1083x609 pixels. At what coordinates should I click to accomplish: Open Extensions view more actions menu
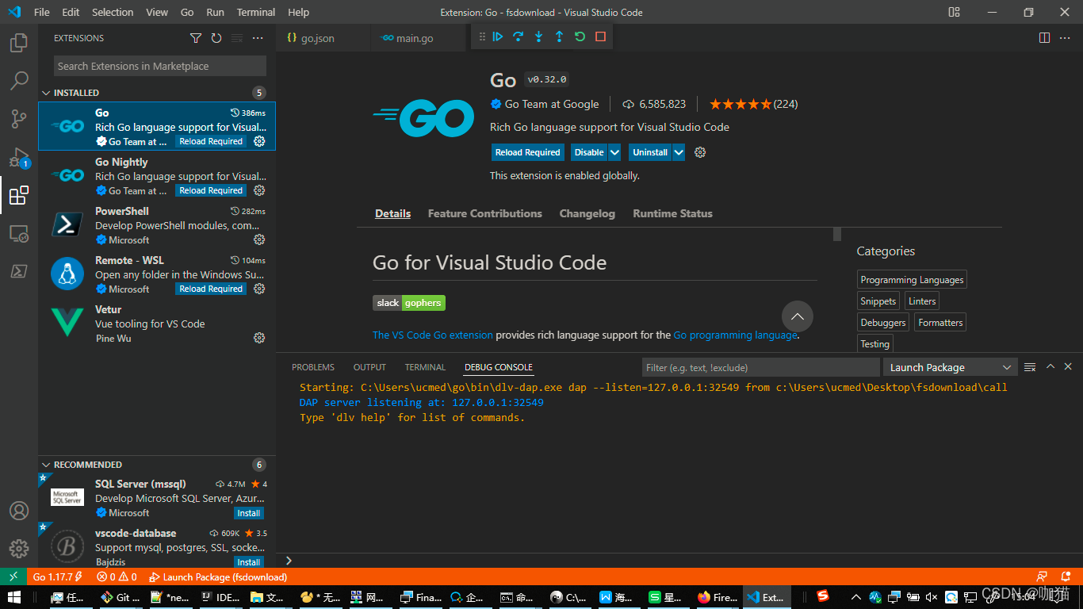[258, 38]
